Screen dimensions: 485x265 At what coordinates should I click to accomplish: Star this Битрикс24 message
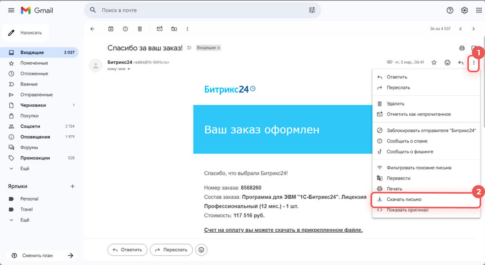434,63
